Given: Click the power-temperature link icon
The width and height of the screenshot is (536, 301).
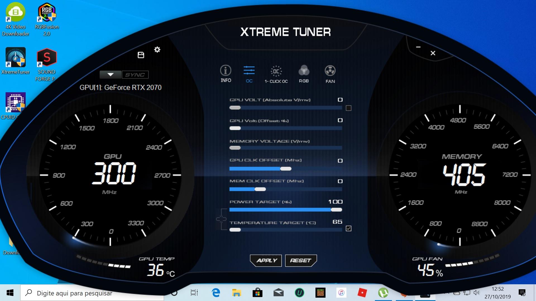Looking at the screenshot, I should click(x=221, y=219).
